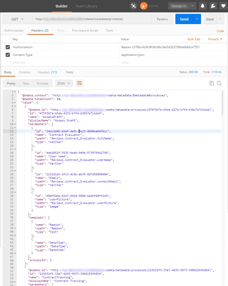Open the request Headers (2) tab
This screenshot has width=228, height=286.
coord(40,30)
